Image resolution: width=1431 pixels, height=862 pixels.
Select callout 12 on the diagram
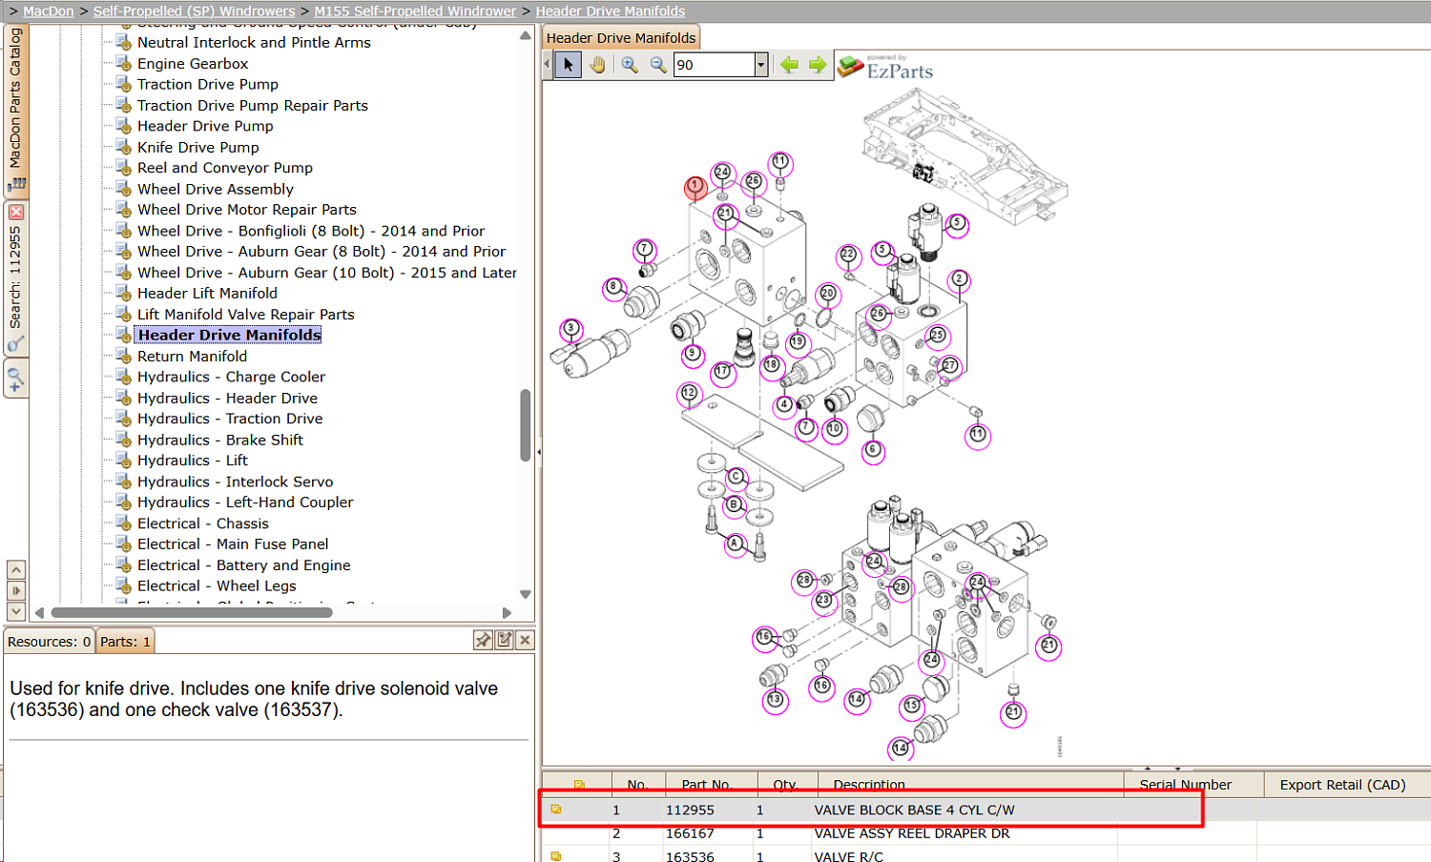click(x=689, y=393)
